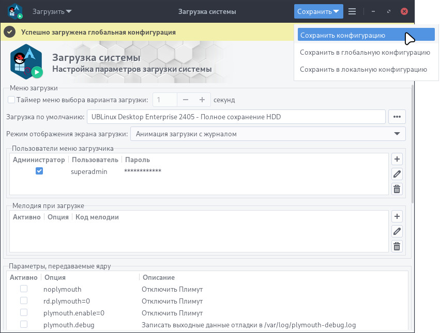Open the Загрузить dropdown menu
Screen dimensions: 440x333
pyautogui.click(x=52, y=11)
